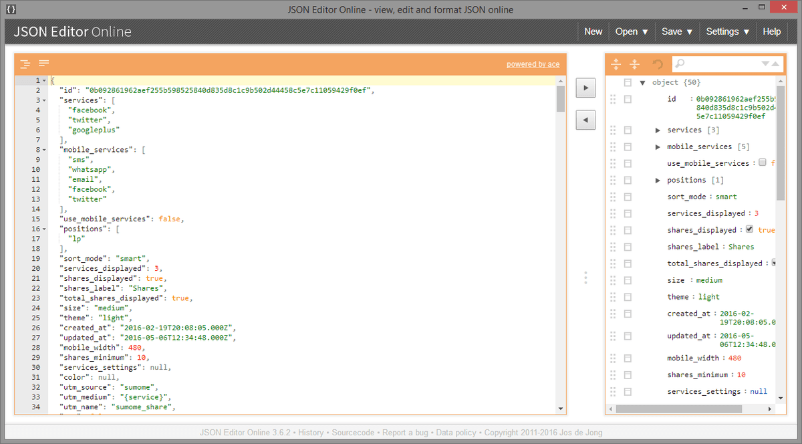The width and height of the screenshot is (802, 444).
Task: Click the undo icon in tree editor
Action: pyautogui.click(x=658, y=64)
